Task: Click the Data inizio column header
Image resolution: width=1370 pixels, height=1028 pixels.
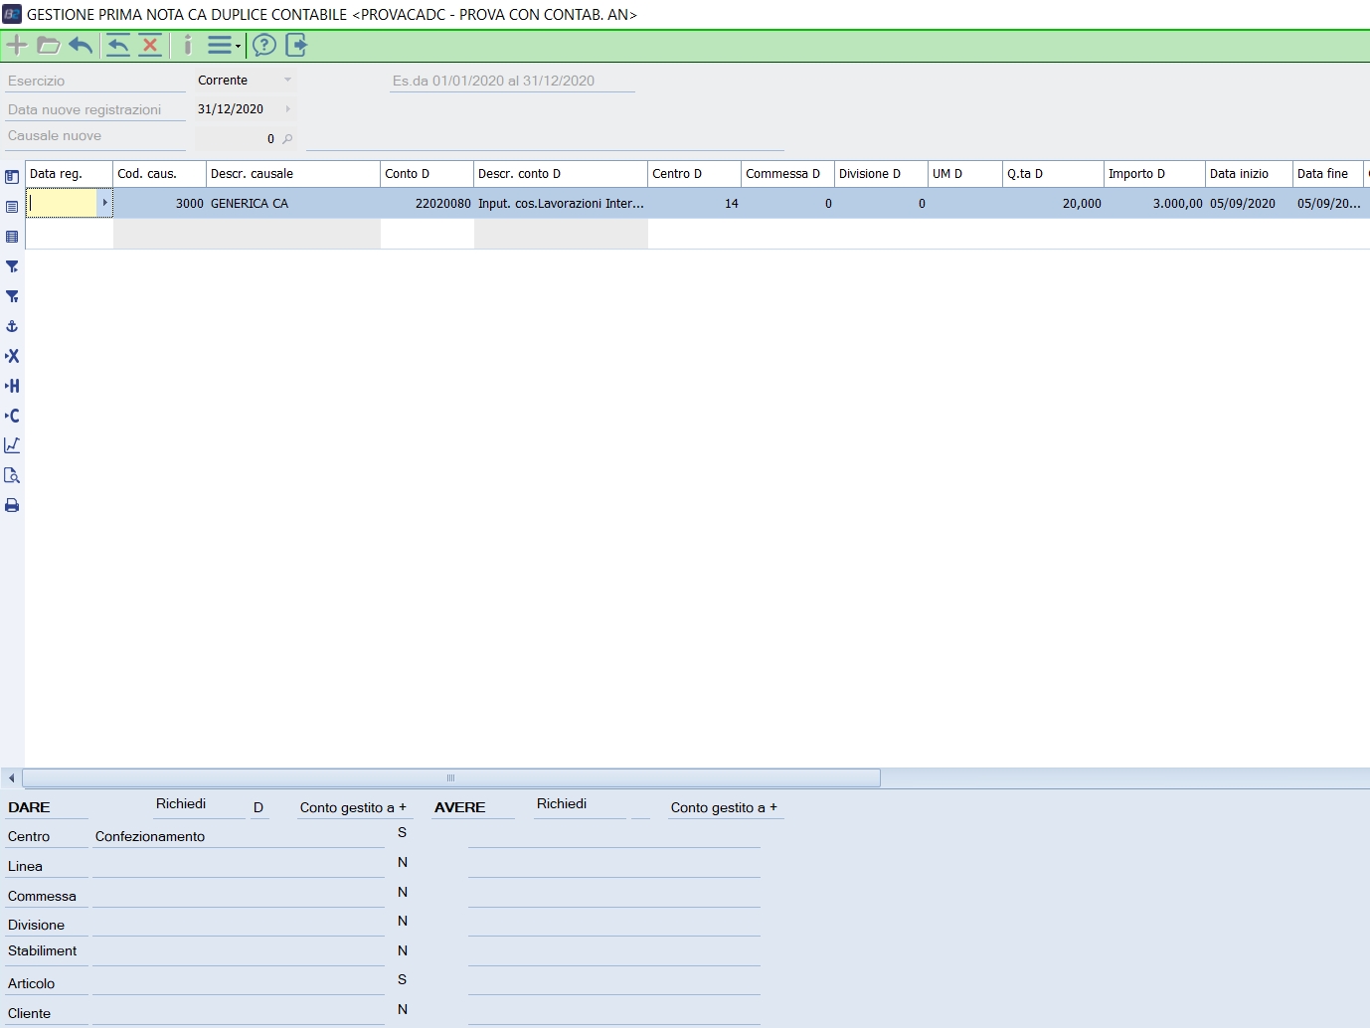Action: click(x=1249, y=174)
